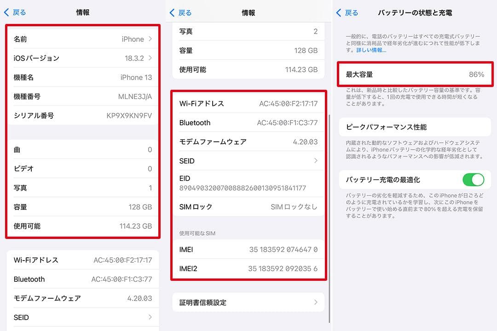Viewport: 497px width, 331px height.
Task: Select the IMEI2 35 183592 092035 6 row
Action: coord(248,268)
